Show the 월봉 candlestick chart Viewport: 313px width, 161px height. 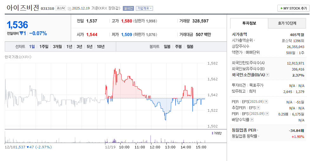tap(190, 46)
